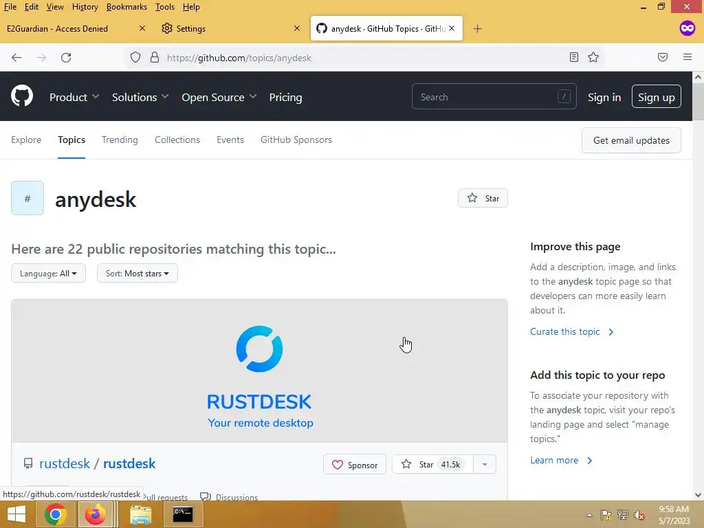Viewport: 704px width, 528px height.
Task: Open Command Prompt from the taskbar
Action: click(183, 514)
